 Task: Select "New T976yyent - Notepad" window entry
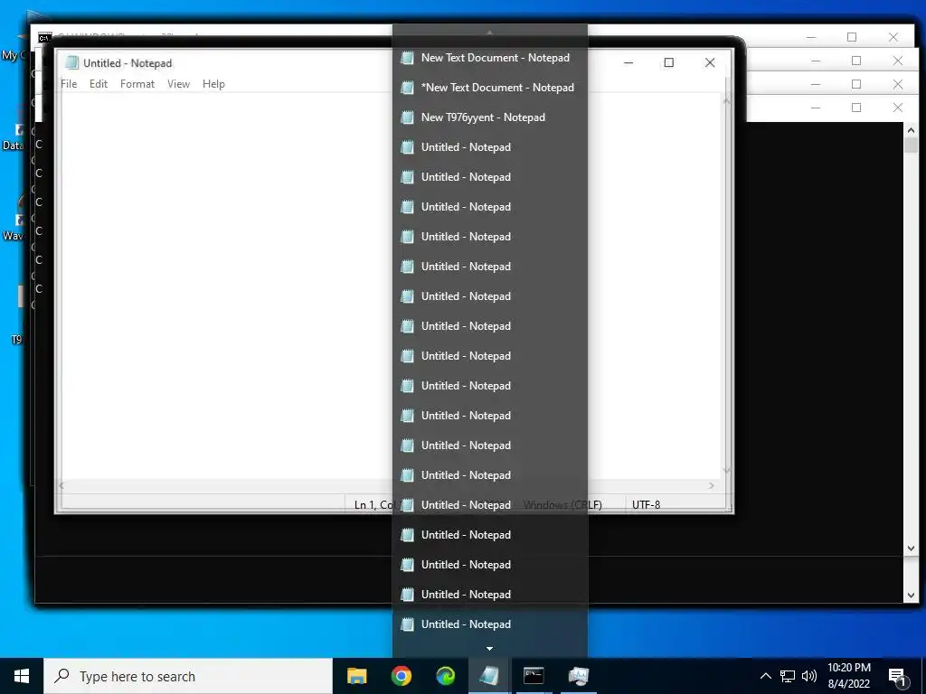click(489, 117)
